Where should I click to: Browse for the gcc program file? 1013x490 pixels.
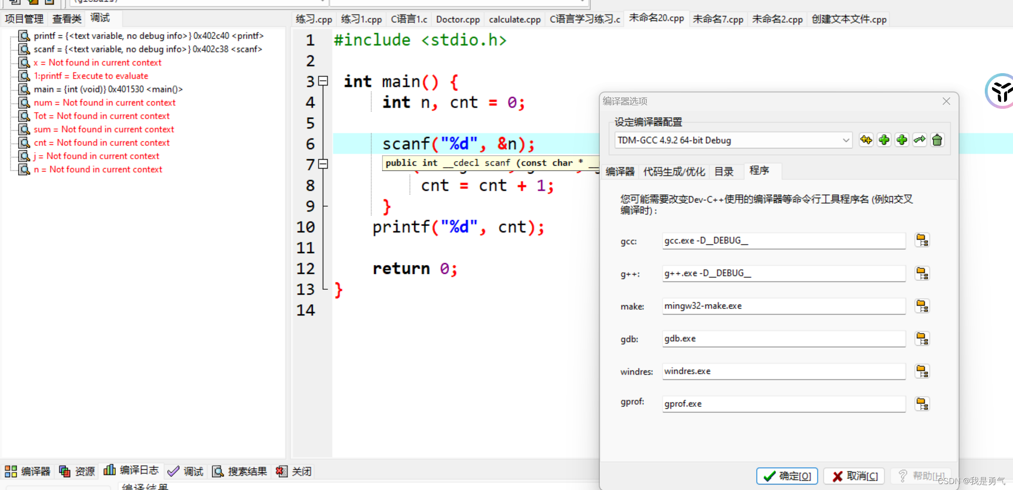pos(922,241)
